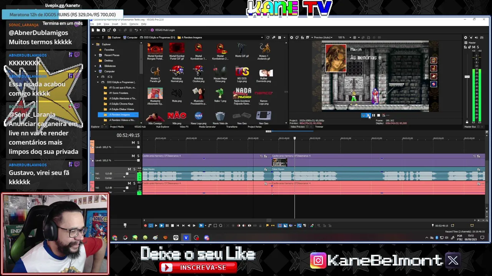Switch to the Project Media tab
The image size is (492, 276).
117,127
